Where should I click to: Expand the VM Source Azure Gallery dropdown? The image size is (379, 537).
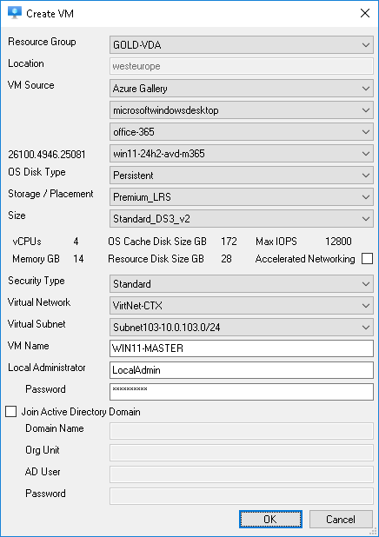point(242,89)
